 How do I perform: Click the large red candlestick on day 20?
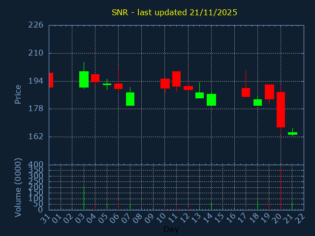pyautogui.click(x=281, y=110)
